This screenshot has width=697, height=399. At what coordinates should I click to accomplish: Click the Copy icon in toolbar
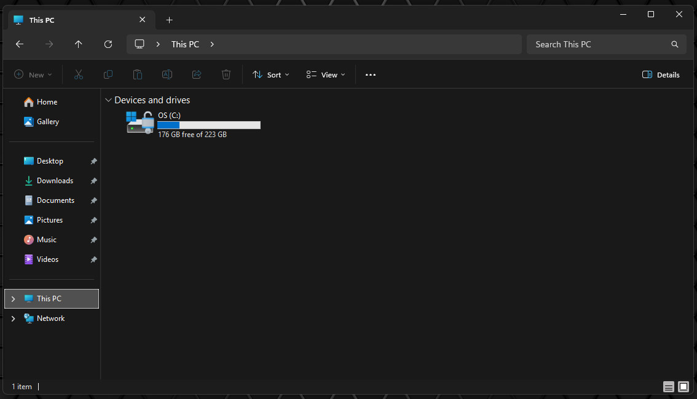click(108, 75)
